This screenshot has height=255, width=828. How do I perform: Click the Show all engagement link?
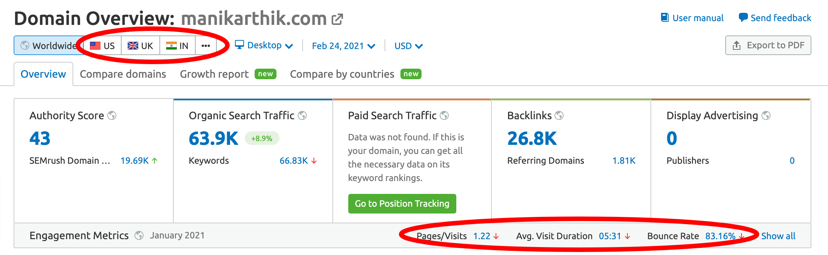[x=778, y=235]
